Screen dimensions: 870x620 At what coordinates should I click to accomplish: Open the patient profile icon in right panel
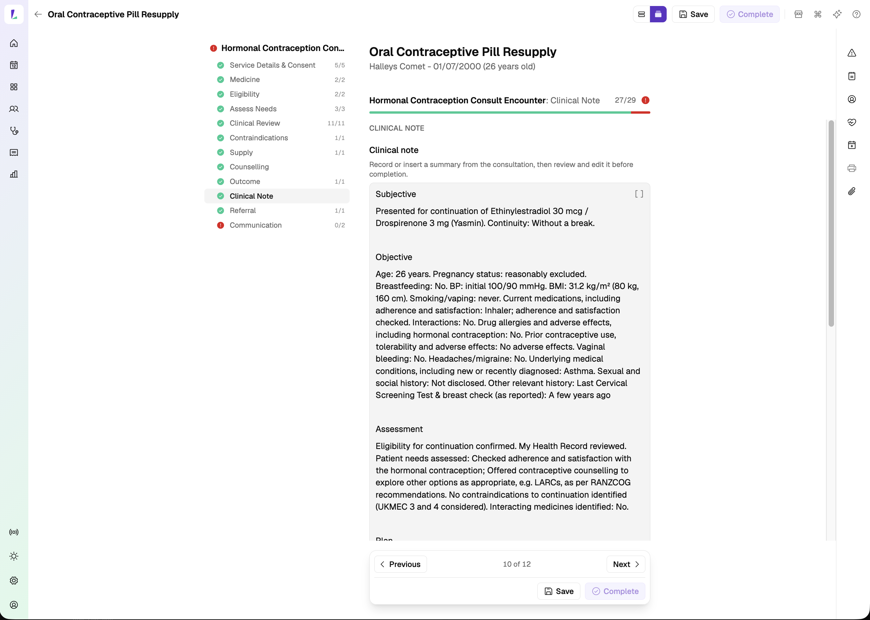(x=852, y=99)
